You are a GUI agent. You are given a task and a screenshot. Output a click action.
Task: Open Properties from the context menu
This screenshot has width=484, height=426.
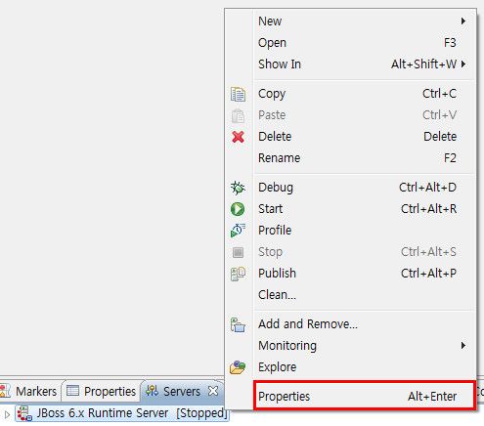tap(365, 397)
